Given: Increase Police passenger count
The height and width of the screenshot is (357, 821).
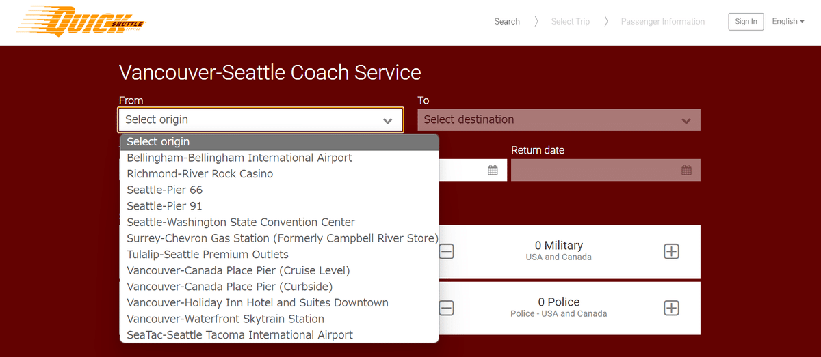Looking at the screenshot, I should [x=671, y=308].
